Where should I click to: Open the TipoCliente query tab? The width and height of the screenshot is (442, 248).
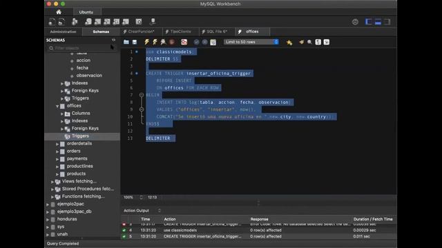coord(181,32)
